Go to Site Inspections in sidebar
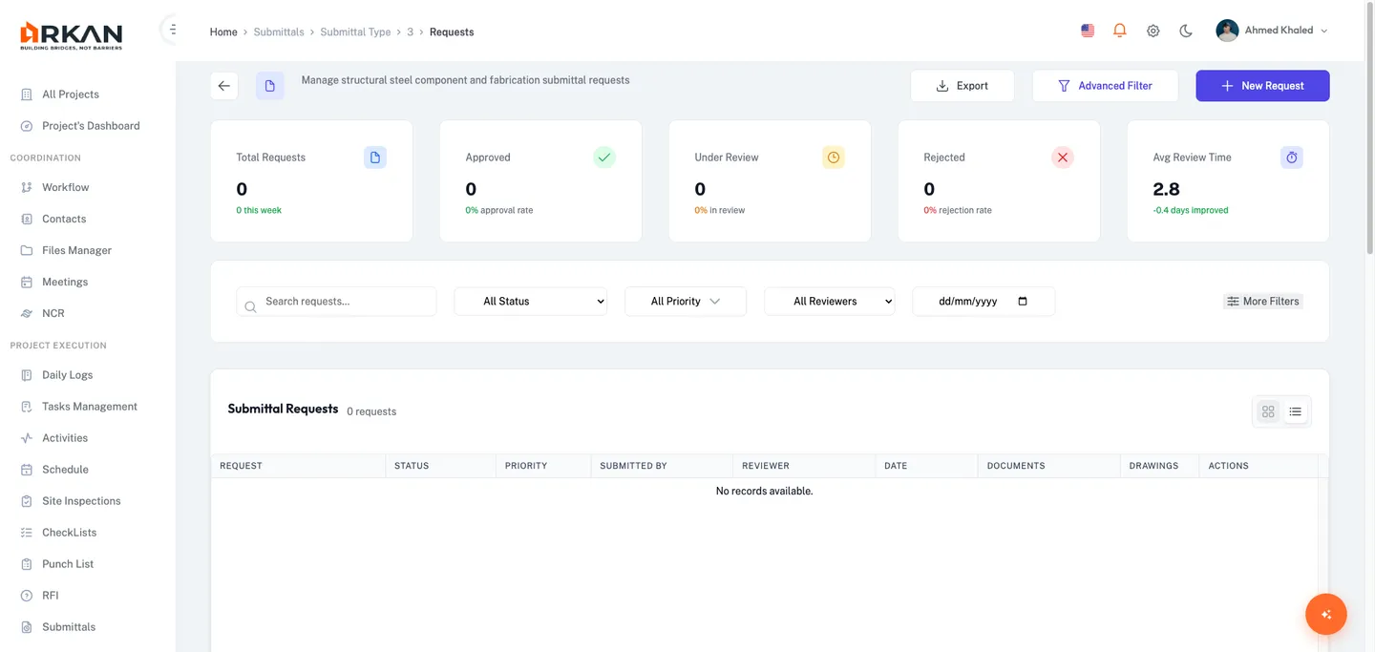Viewport: 1375px width, 652px height. 81,501
